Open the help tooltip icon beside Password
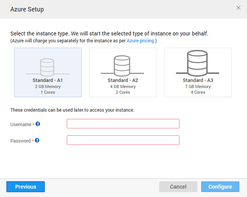 37,140
